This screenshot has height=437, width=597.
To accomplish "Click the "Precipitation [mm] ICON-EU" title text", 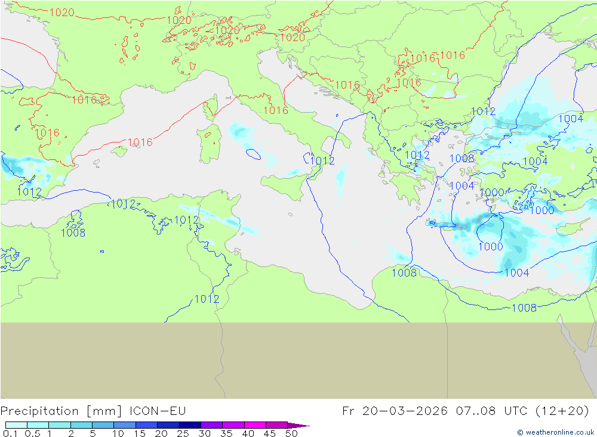I will (93, 411).
